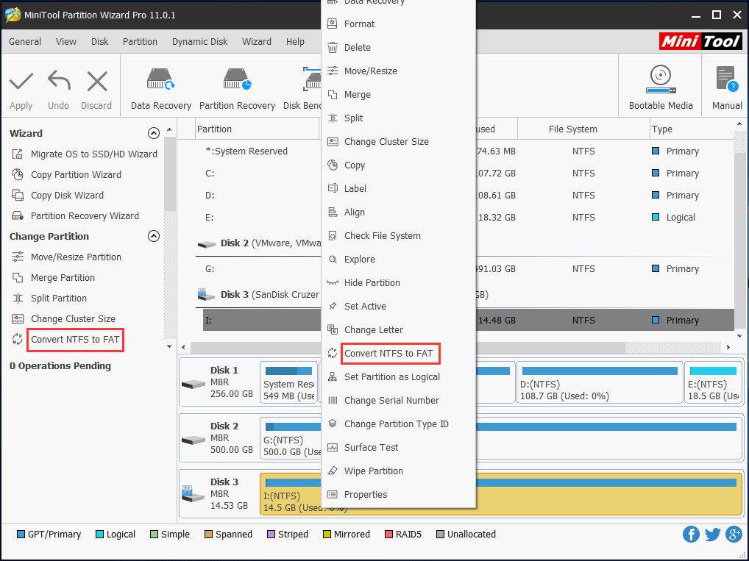Choose Check File System in context menu
Screen dimensions: 749x561
tap(398, 235)
